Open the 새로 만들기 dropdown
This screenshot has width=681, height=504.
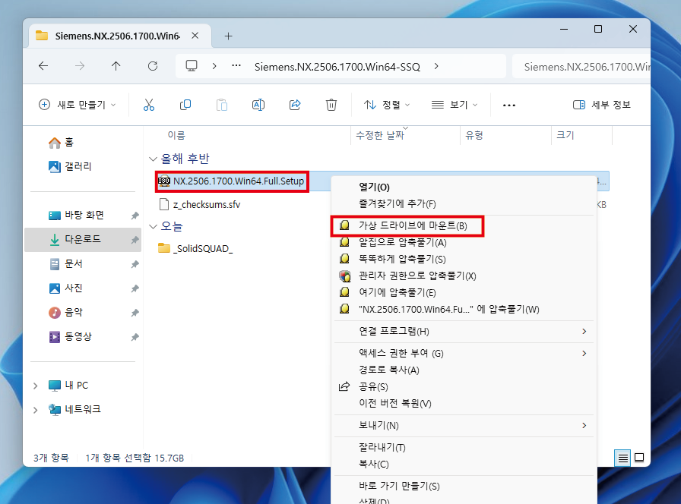[x=78, y=105]
